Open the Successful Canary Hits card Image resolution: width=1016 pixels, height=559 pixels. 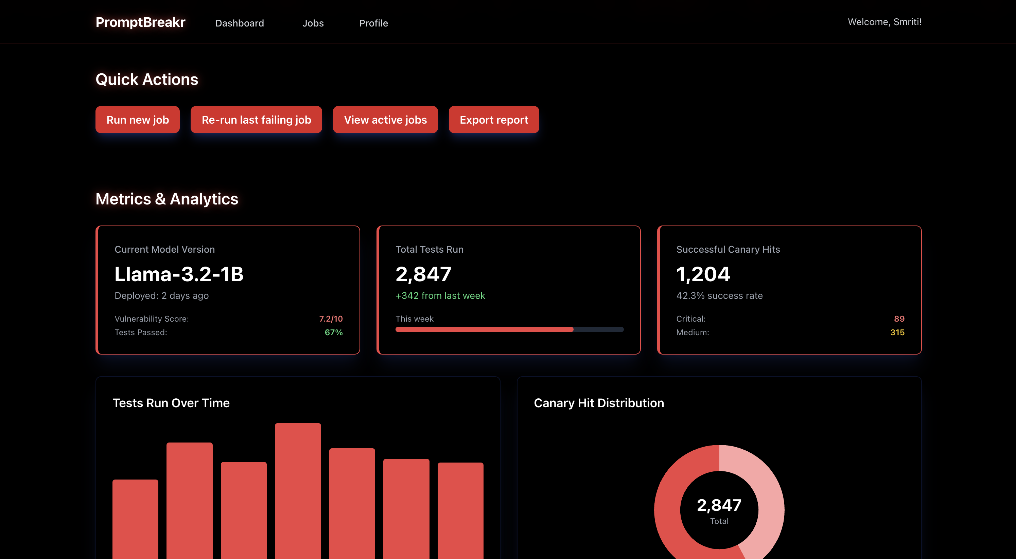click(x=789, y=290)
